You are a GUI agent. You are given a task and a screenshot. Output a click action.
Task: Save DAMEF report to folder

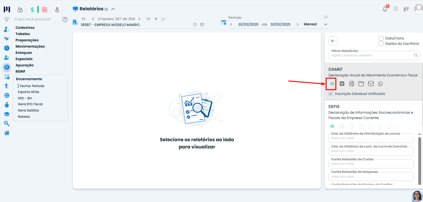361,84
